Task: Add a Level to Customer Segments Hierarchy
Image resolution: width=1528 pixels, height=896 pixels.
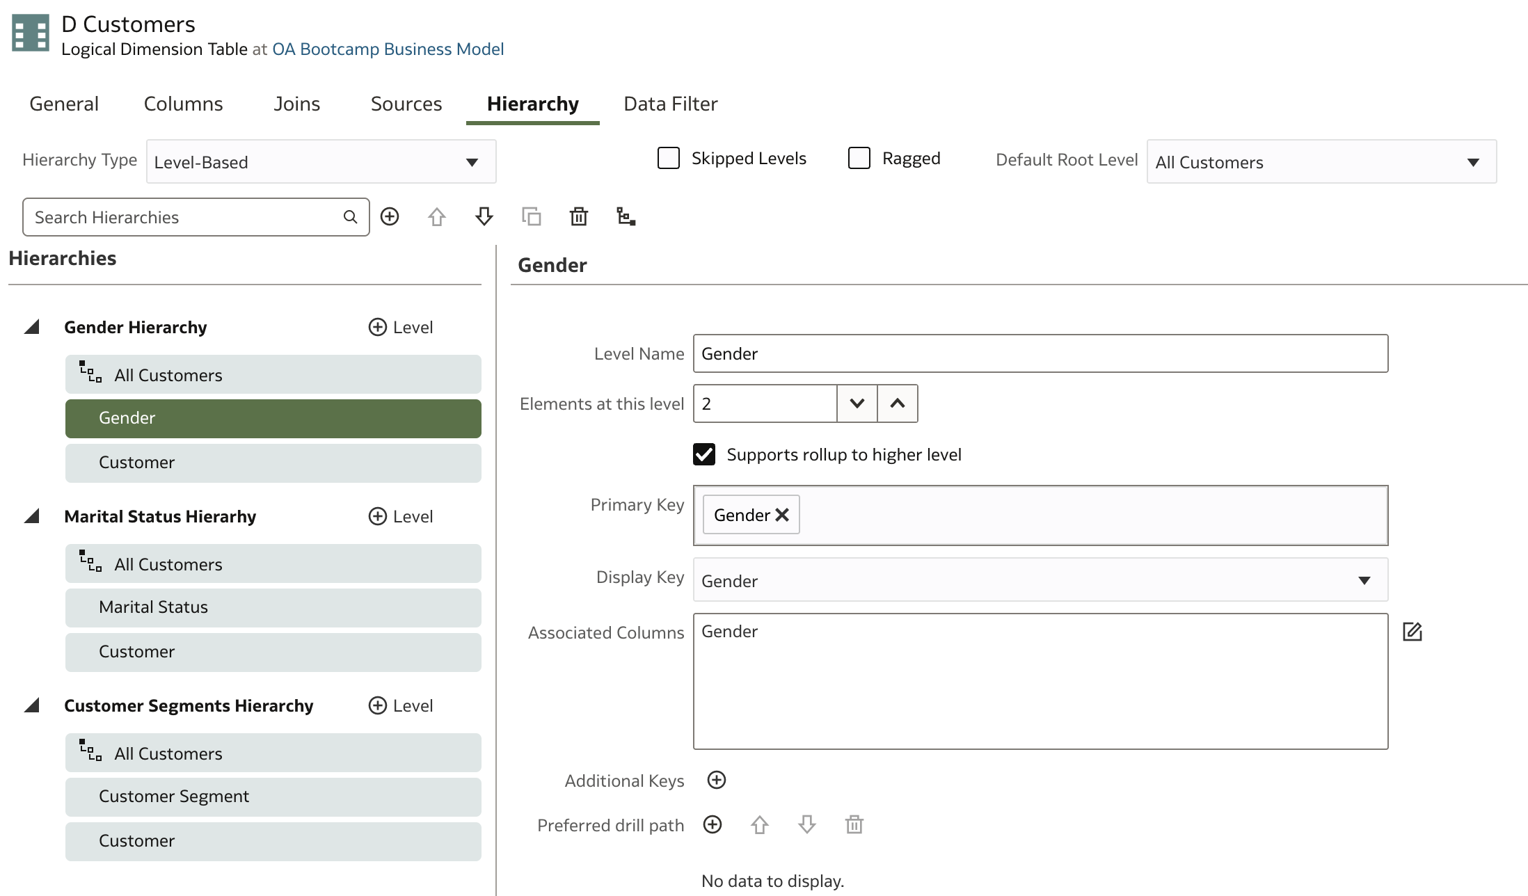Action: click(401, 705)
